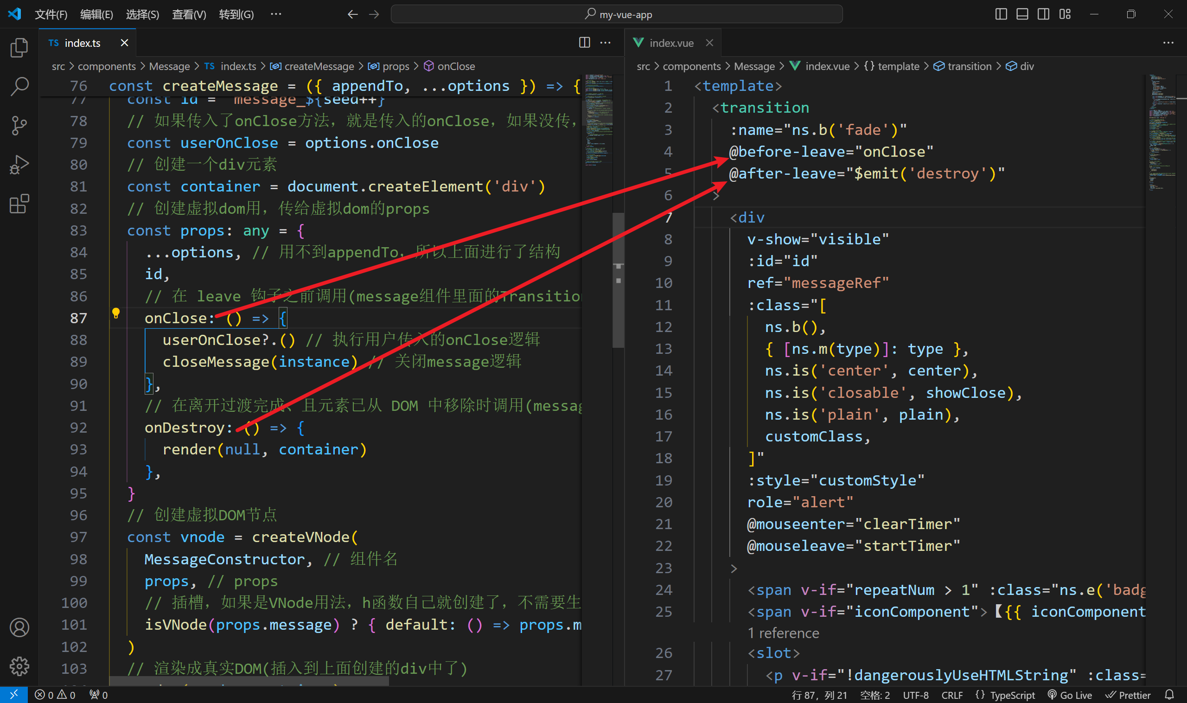Click the lightbulb code action icon
Image resolution: width=1187 pixels, height=703 pixels.
pyautogui.click(x=115, y=313)
